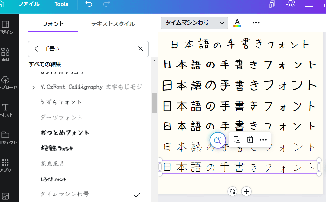326x202 pixels.
Task: Click the Magic AI assistant icon
Action: tap(218, 140)
